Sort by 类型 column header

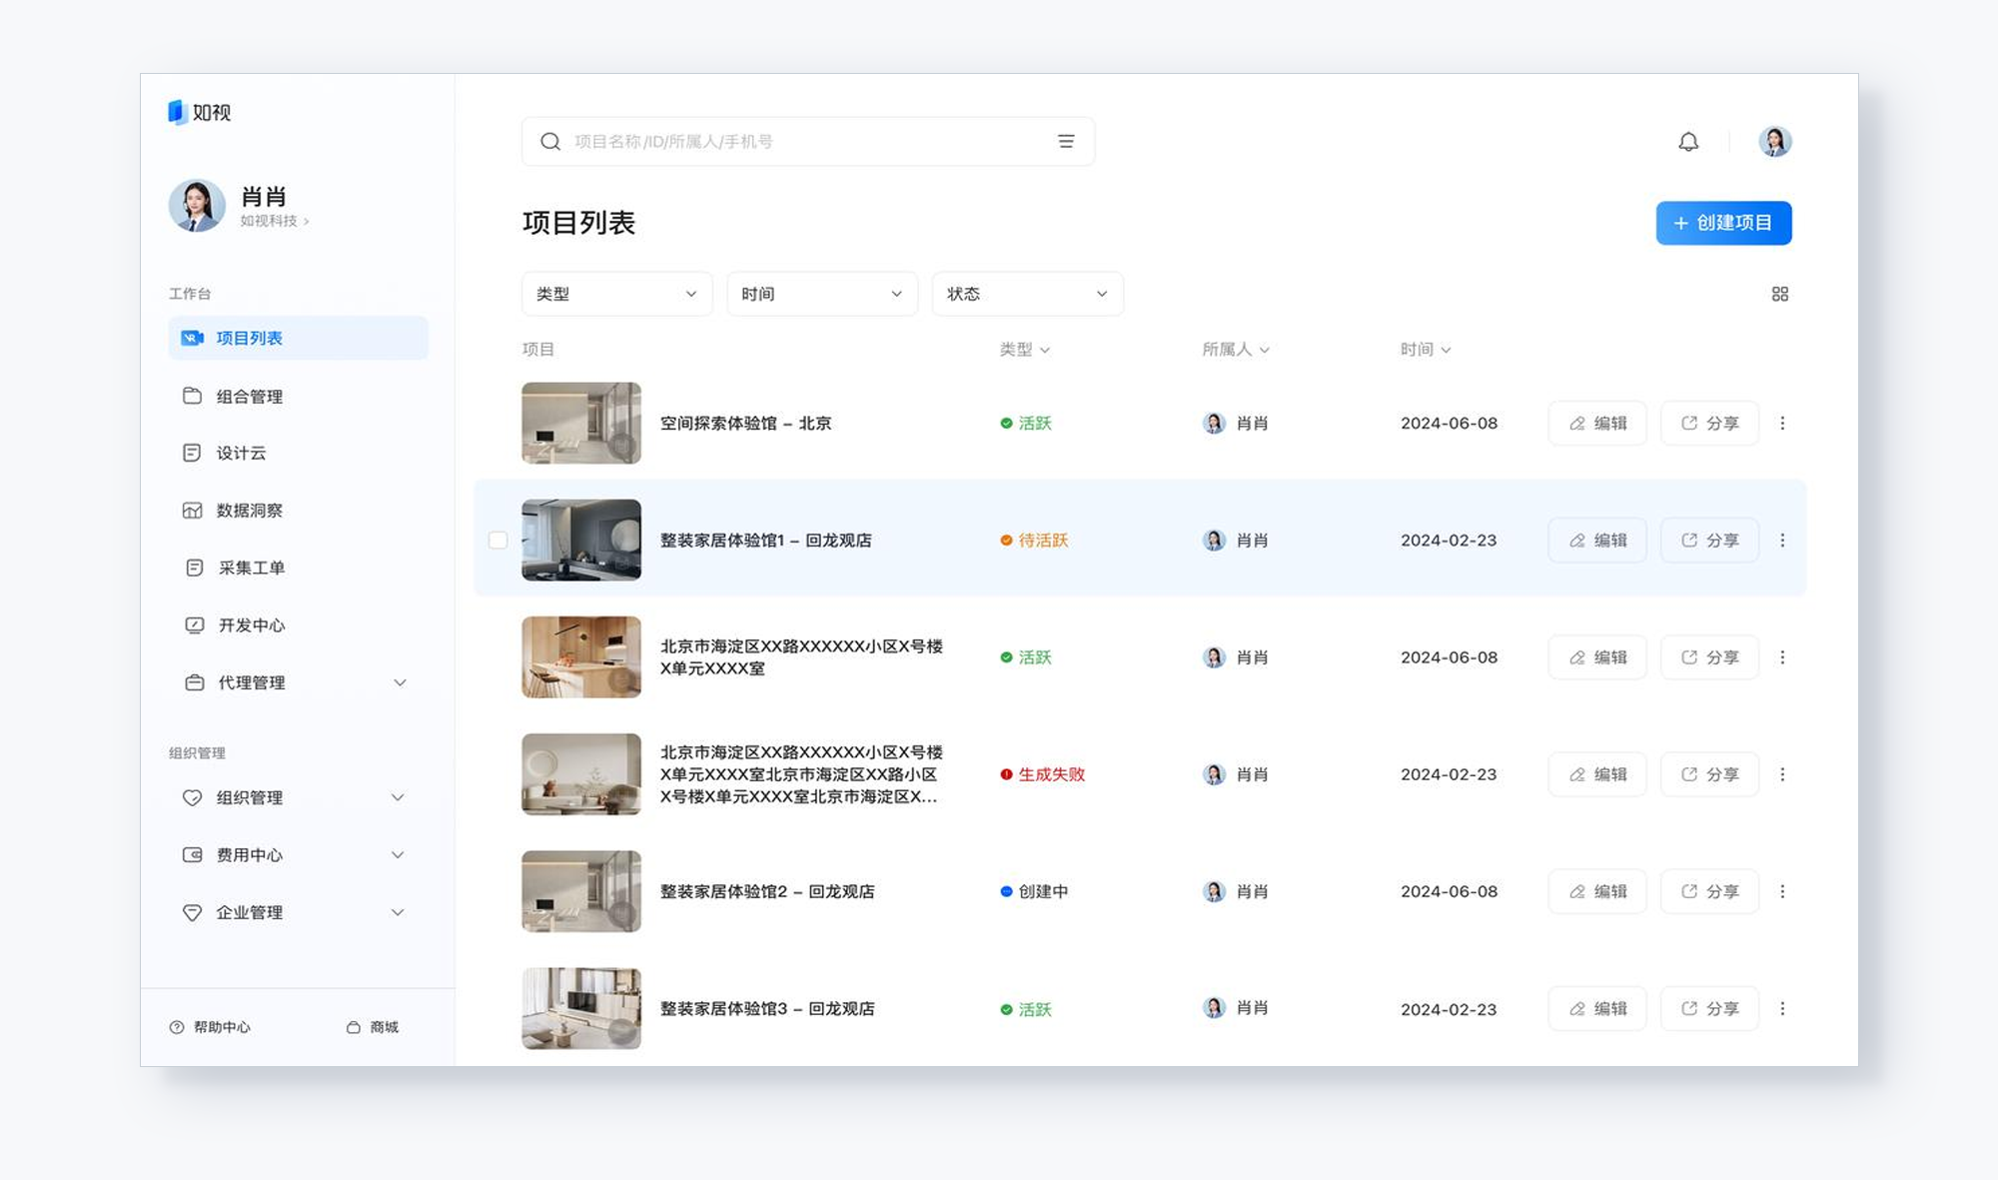click(x=1025, y=350)
